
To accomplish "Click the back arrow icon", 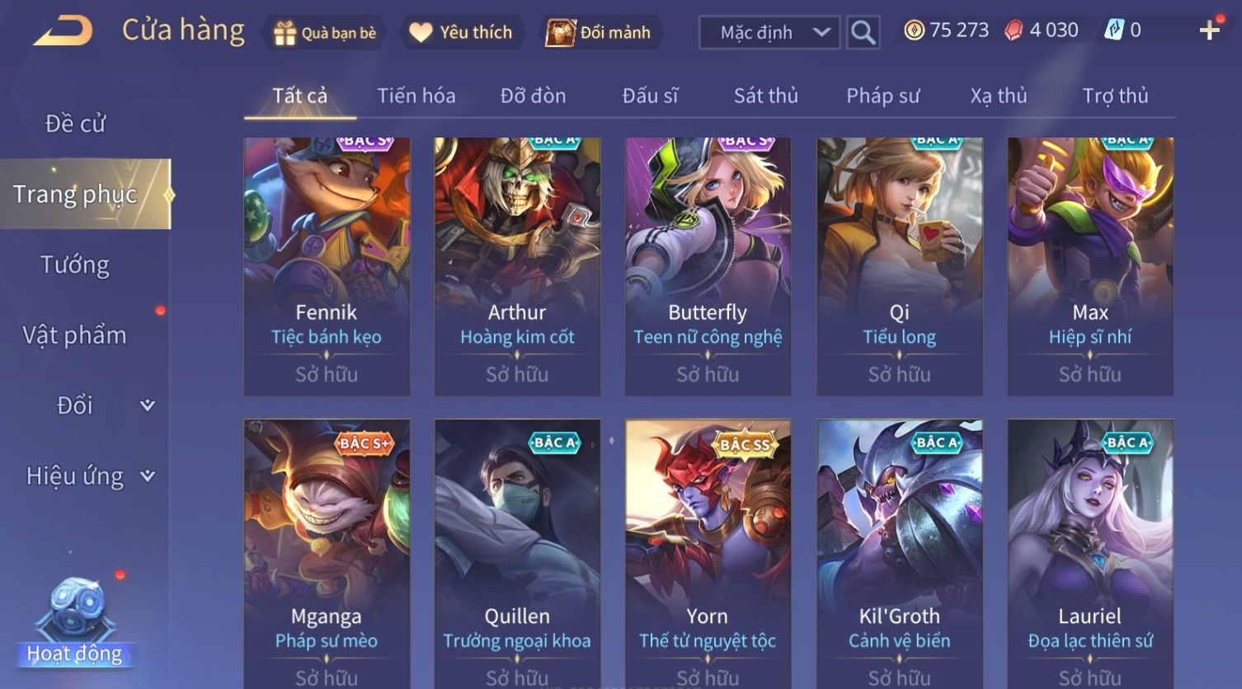I will [64, 31].
